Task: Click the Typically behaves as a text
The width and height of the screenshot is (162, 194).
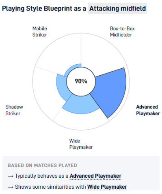Action: (x=42, y=176)
